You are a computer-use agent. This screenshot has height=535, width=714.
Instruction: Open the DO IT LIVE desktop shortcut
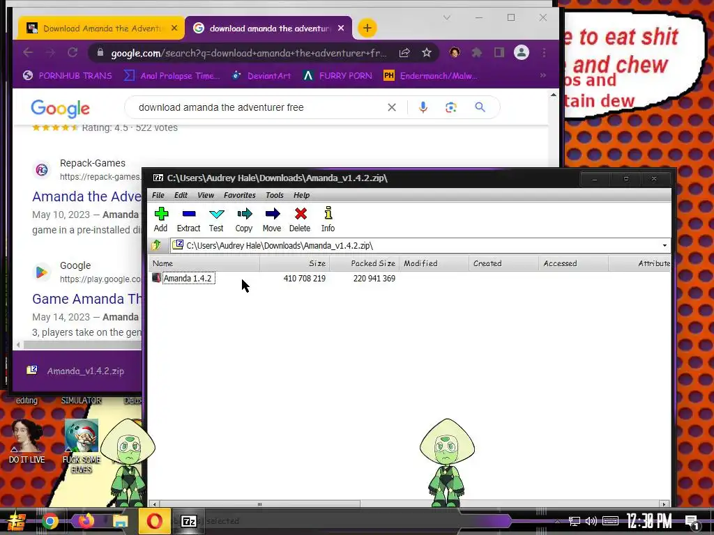point(27,442)
